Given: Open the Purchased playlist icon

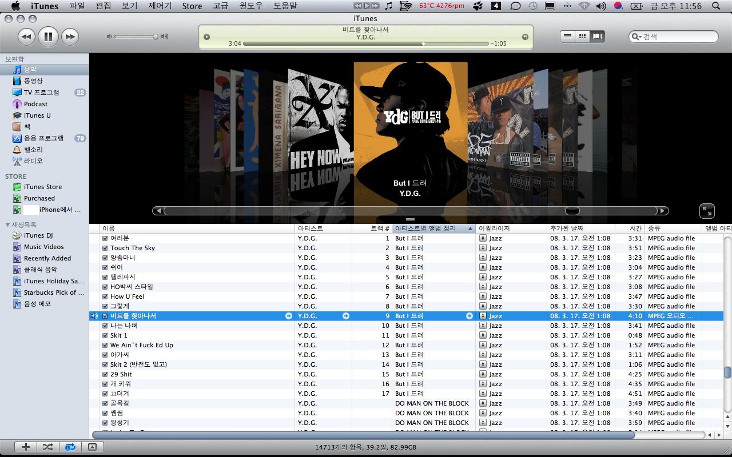Looking at the screenshot, I should point(17,198).
